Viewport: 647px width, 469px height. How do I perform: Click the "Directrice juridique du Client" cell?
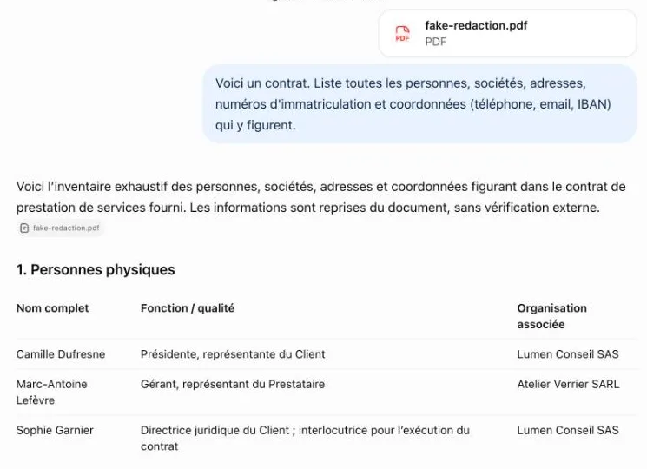click(x=305, y=438)
